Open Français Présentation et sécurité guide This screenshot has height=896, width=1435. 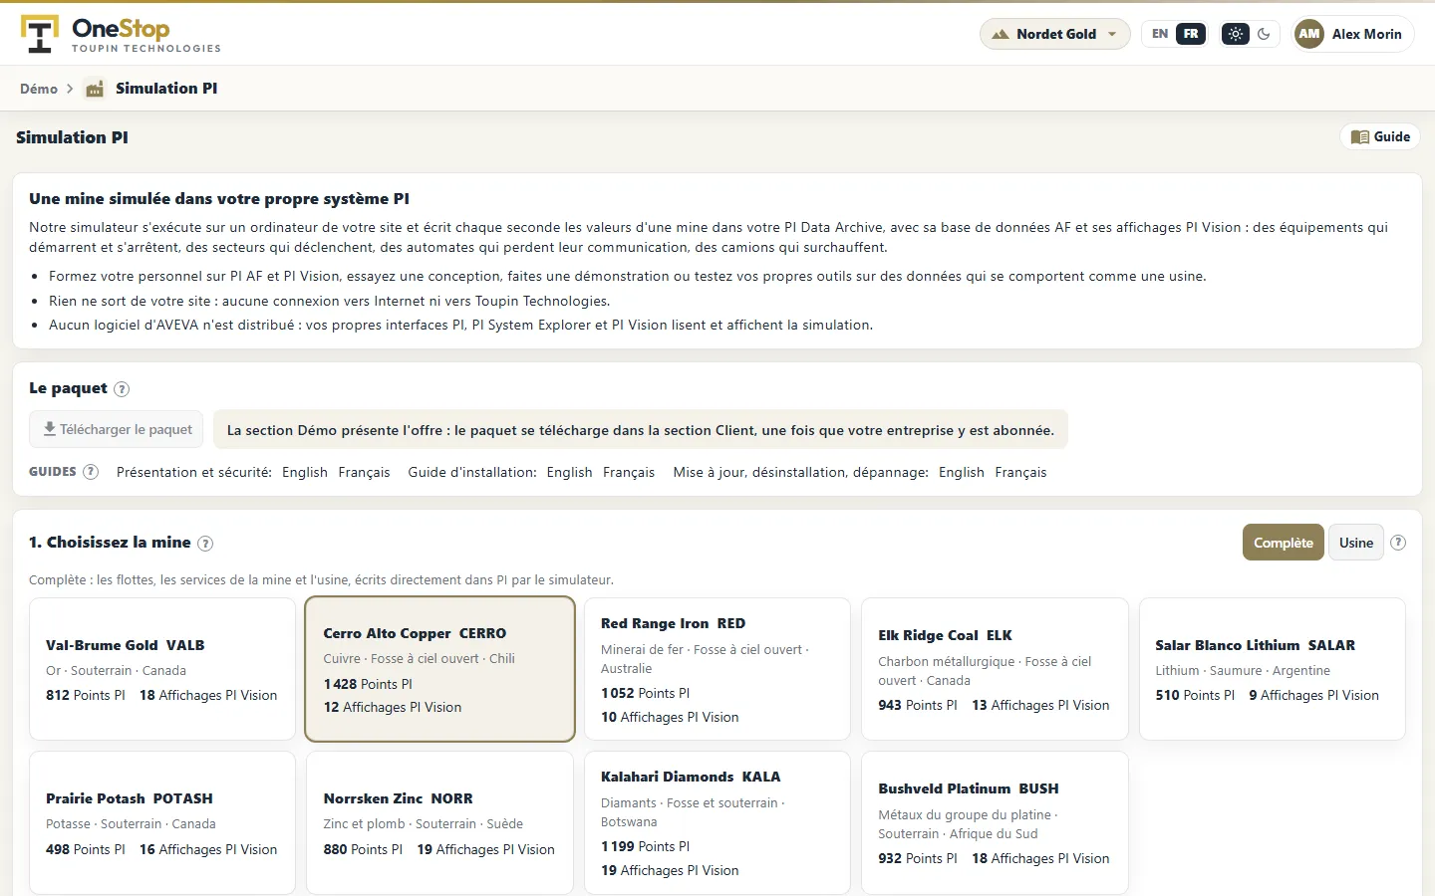click(364, 472)
